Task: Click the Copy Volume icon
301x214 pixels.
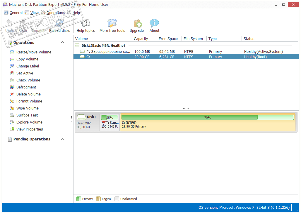Action: coord(12,59)
